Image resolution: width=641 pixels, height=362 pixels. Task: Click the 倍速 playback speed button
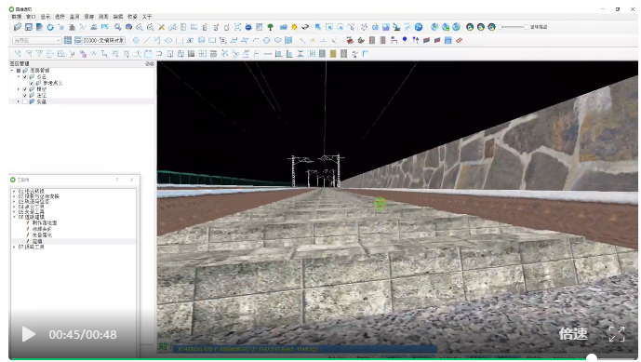pyautogui.click(x=573, y=334)
